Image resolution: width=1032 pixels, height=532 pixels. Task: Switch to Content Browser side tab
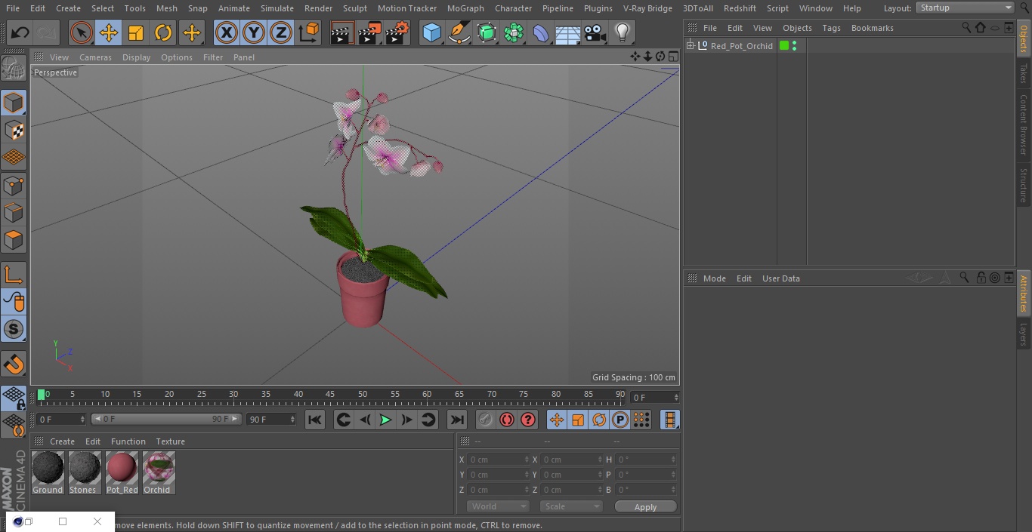tap(1024, 125)
